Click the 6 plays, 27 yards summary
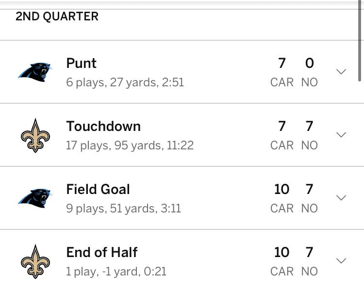 tap(125, 82)
